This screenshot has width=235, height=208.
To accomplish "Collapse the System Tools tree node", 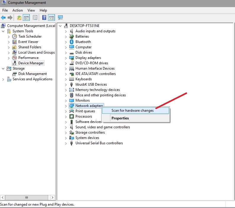I will click(x=3, y=31).
